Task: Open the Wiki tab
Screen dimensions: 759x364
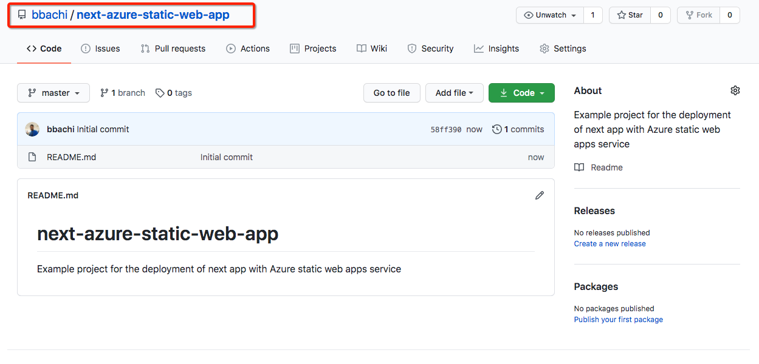Action: click(x=372, y=49)
